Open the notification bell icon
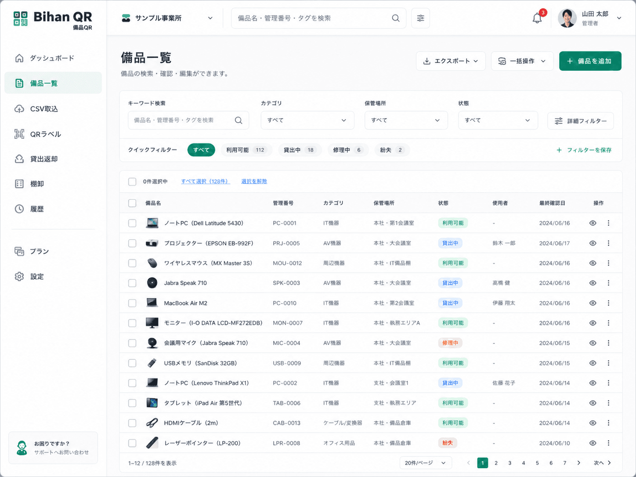Screen dimensions: 636x477 pyautogui.click(x=537, y=18)
